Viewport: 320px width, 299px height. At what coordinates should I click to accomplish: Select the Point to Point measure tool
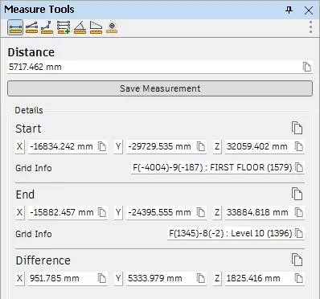point(15,27)
